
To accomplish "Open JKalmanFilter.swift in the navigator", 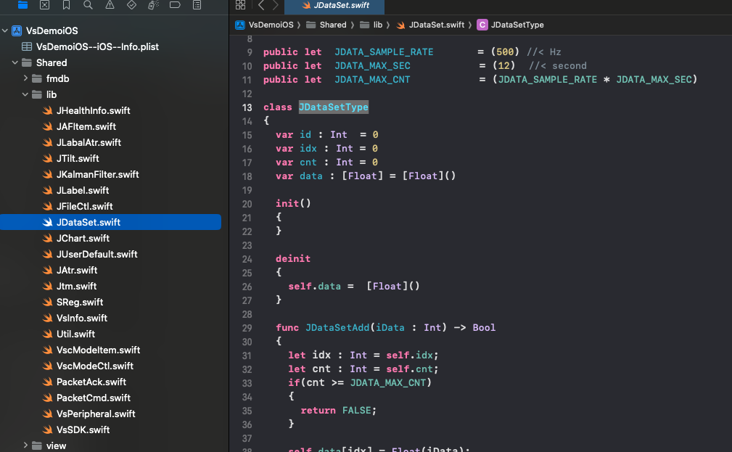I will pos(97,174).
